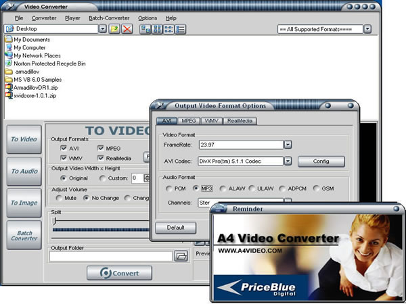Select MP3 audio format

click(x=196, y=188)
